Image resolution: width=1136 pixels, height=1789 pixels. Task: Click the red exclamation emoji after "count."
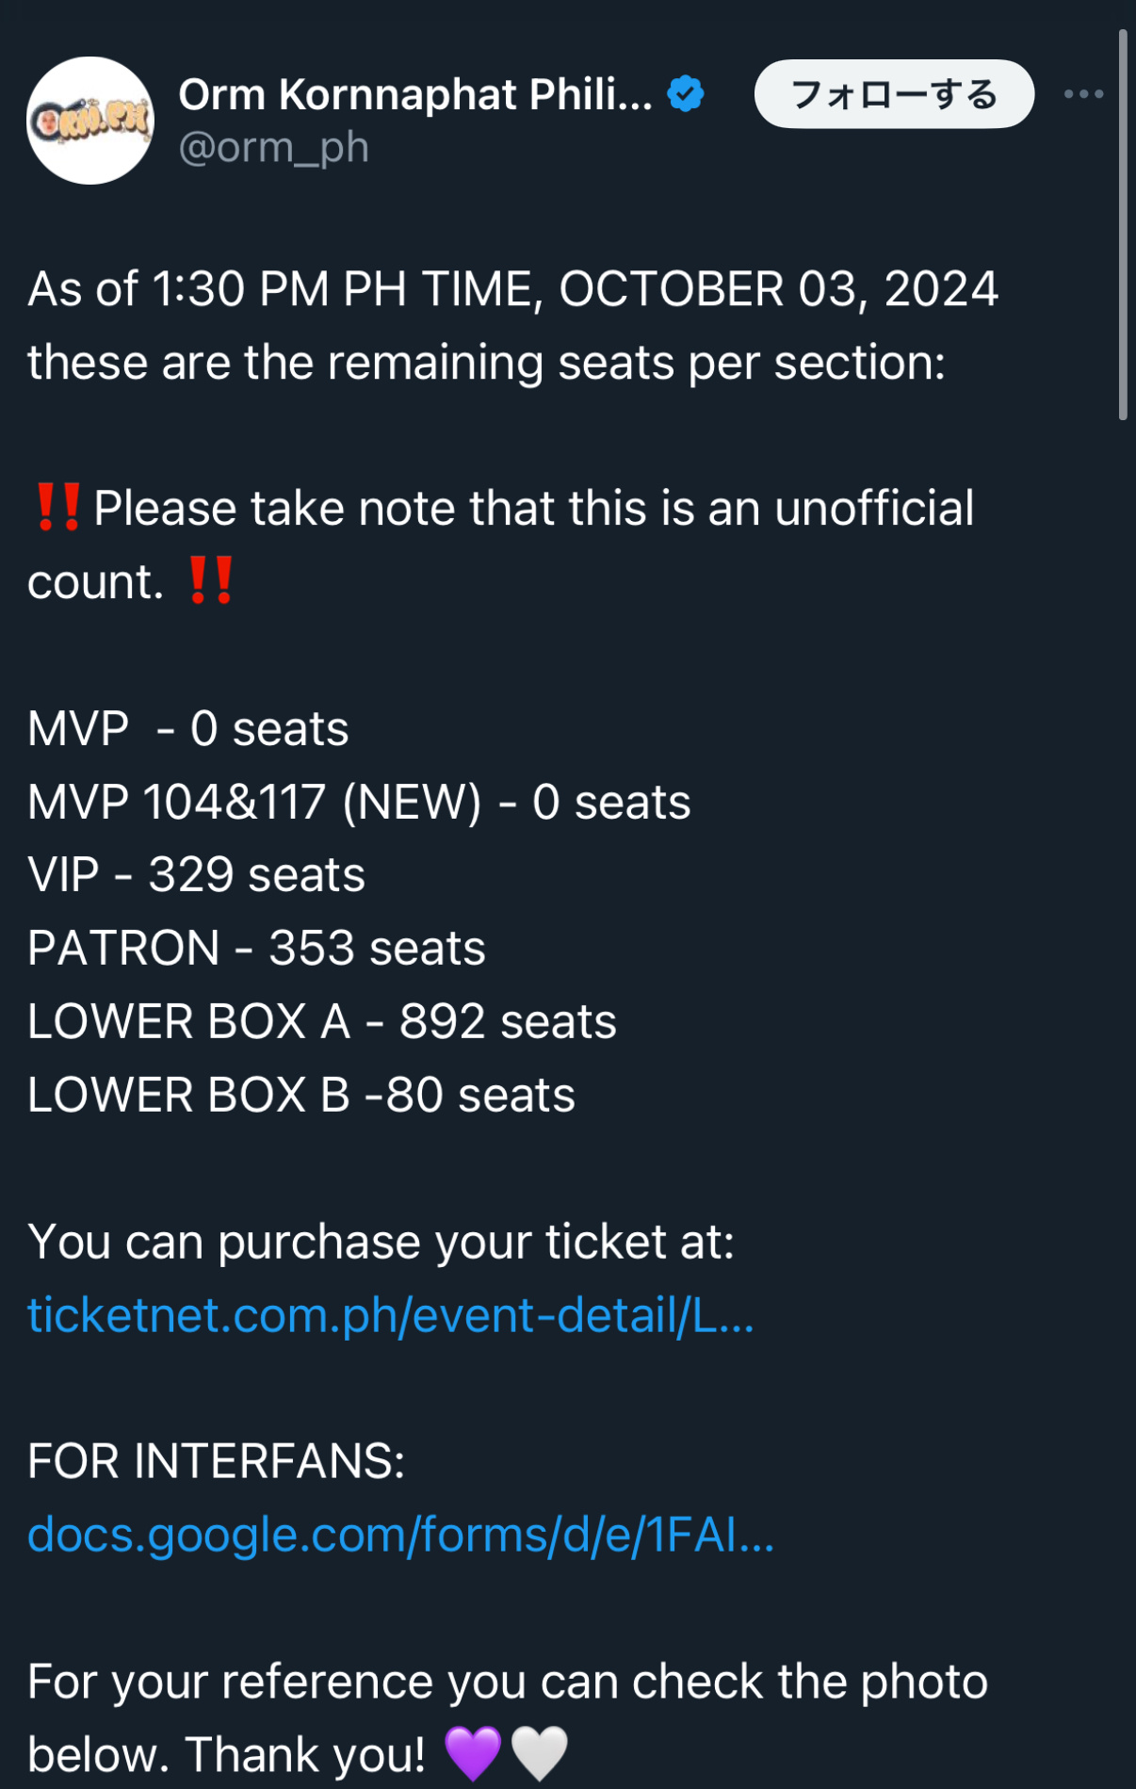click(210, 580)
